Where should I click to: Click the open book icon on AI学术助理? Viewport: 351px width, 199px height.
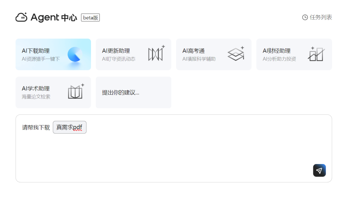(x=76, y=92)
